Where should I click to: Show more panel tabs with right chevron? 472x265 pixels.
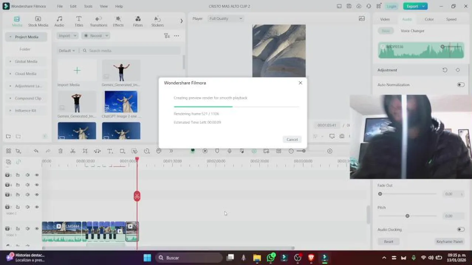pos(181,21)
